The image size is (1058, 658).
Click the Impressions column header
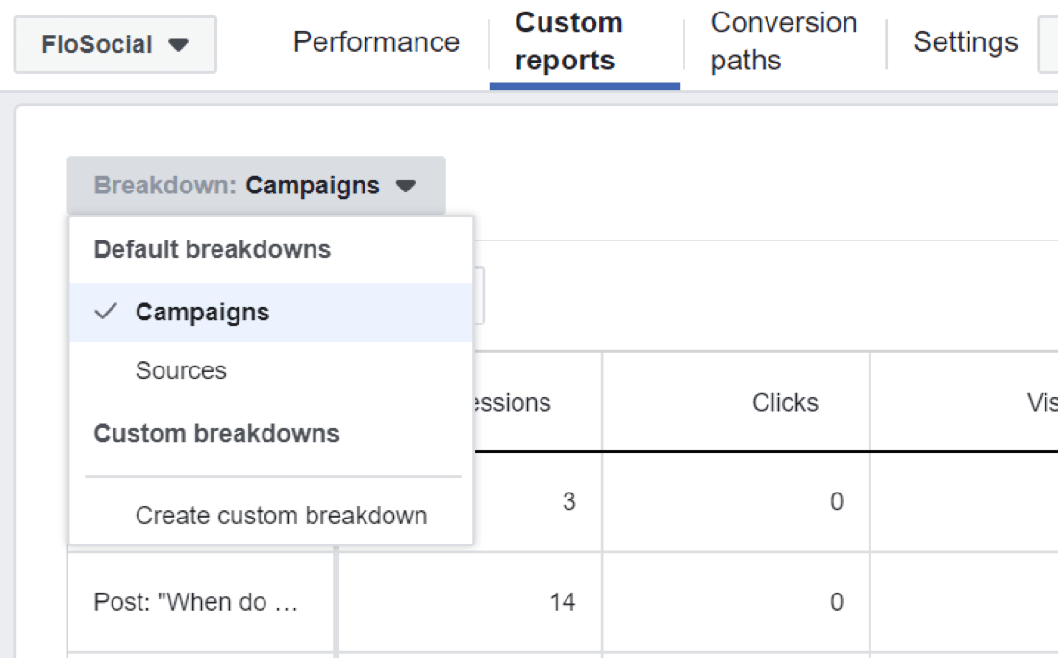coord(519,402)
